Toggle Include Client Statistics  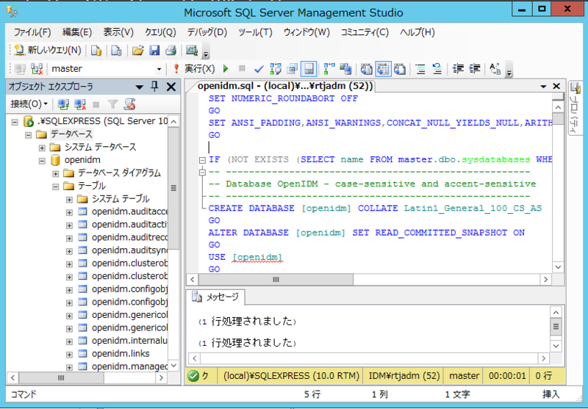(345, 69)
